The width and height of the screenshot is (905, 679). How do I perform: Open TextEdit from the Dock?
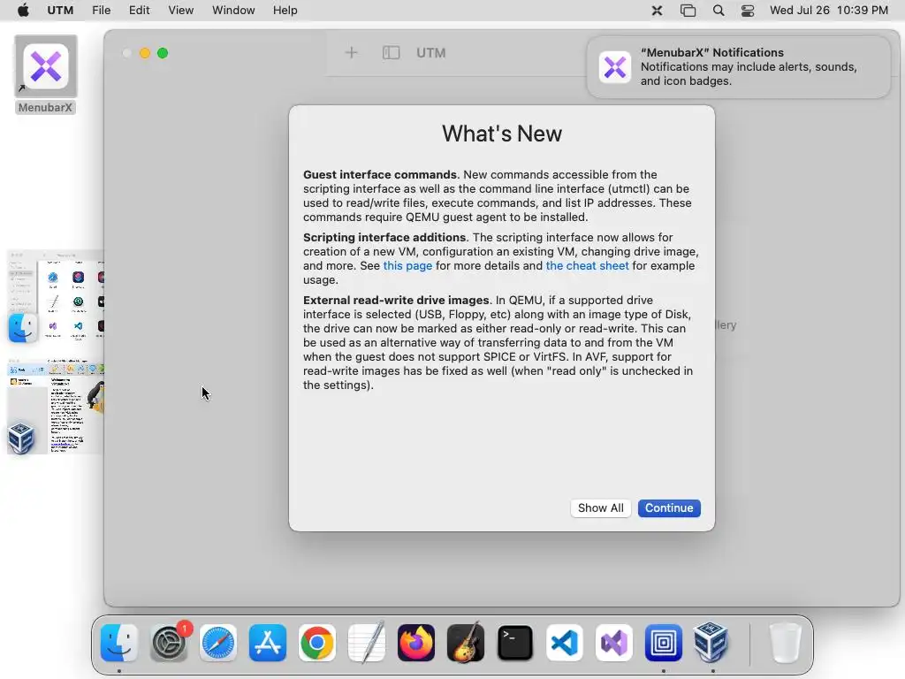point(367,643)
